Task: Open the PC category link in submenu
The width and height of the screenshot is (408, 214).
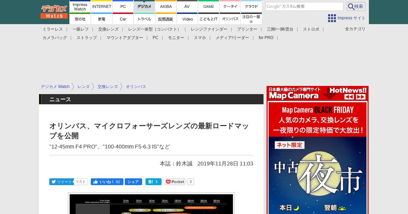Action: coord(155,38)
